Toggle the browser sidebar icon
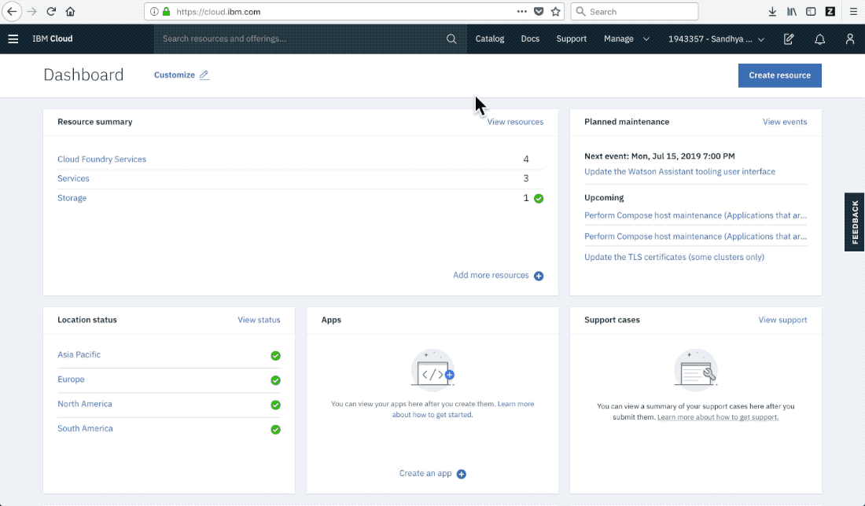Image resolution: width=865 pixels, height=506 pixels. tap(811, 12)
